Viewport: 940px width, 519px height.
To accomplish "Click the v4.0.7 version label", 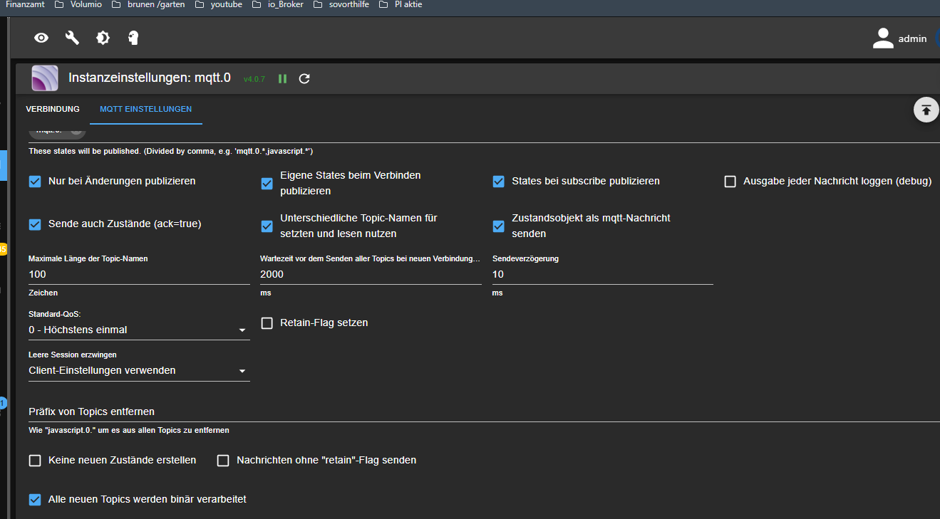I will [x=254, y=79].
